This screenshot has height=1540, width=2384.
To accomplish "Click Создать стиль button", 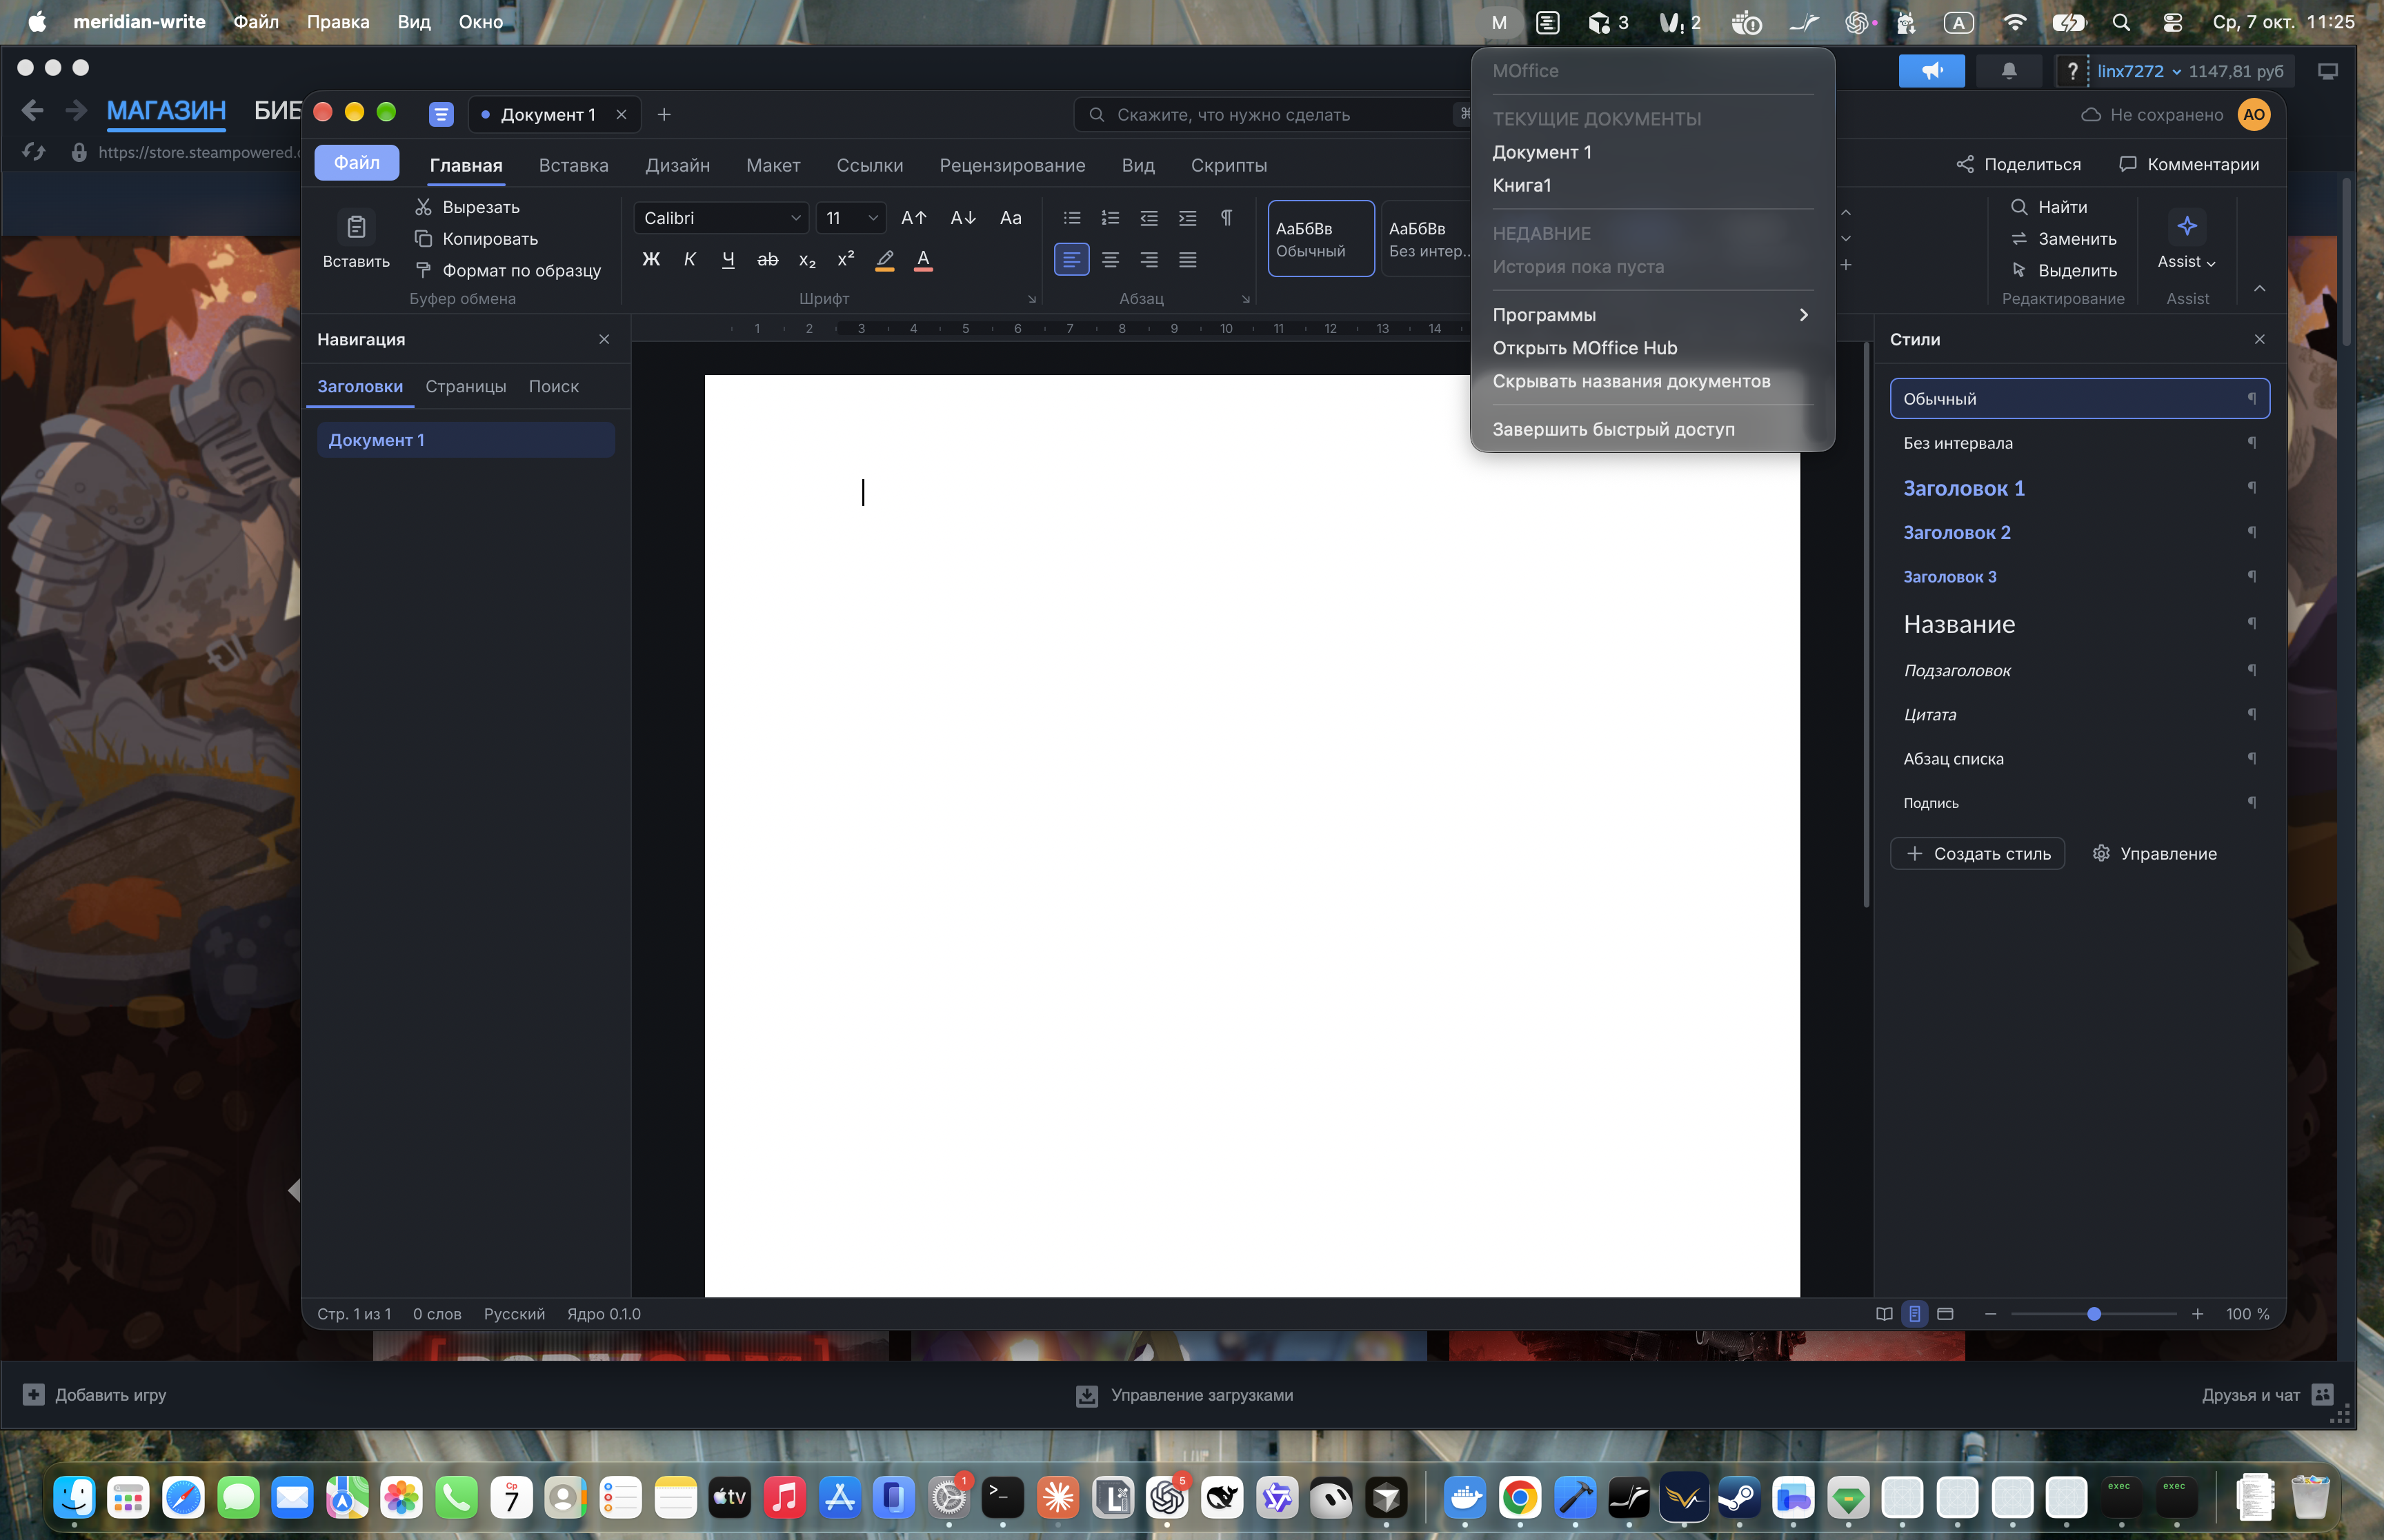I will pos(1977,854).
